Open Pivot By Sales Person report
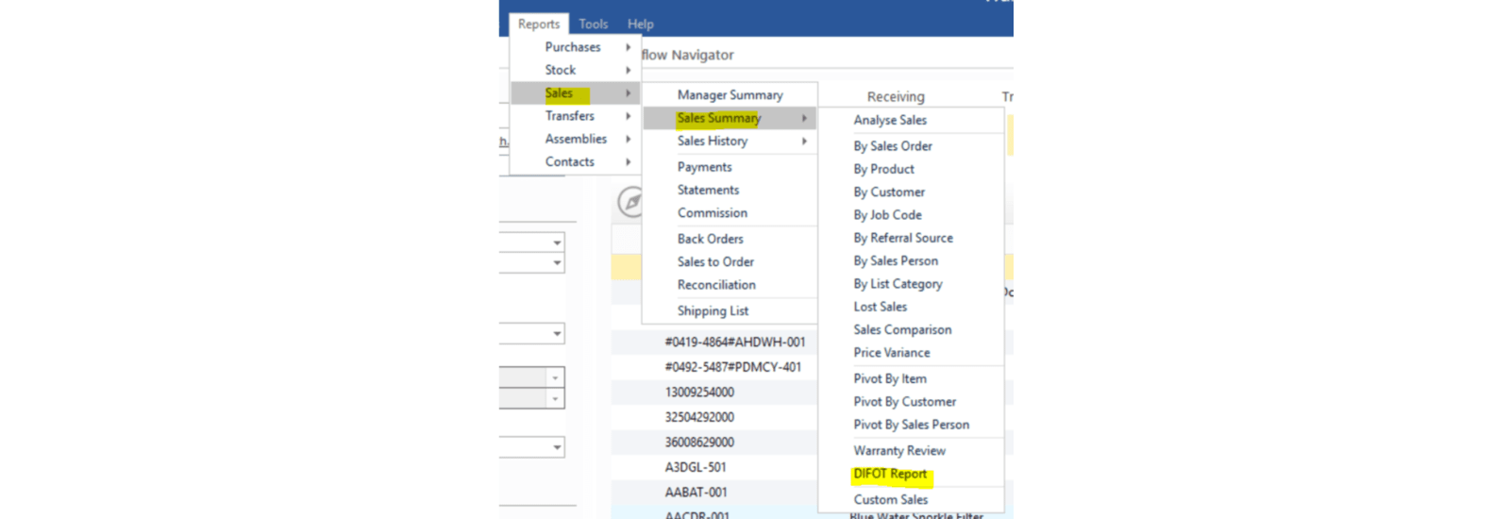 pyautogui.click(x=911, y=425)
